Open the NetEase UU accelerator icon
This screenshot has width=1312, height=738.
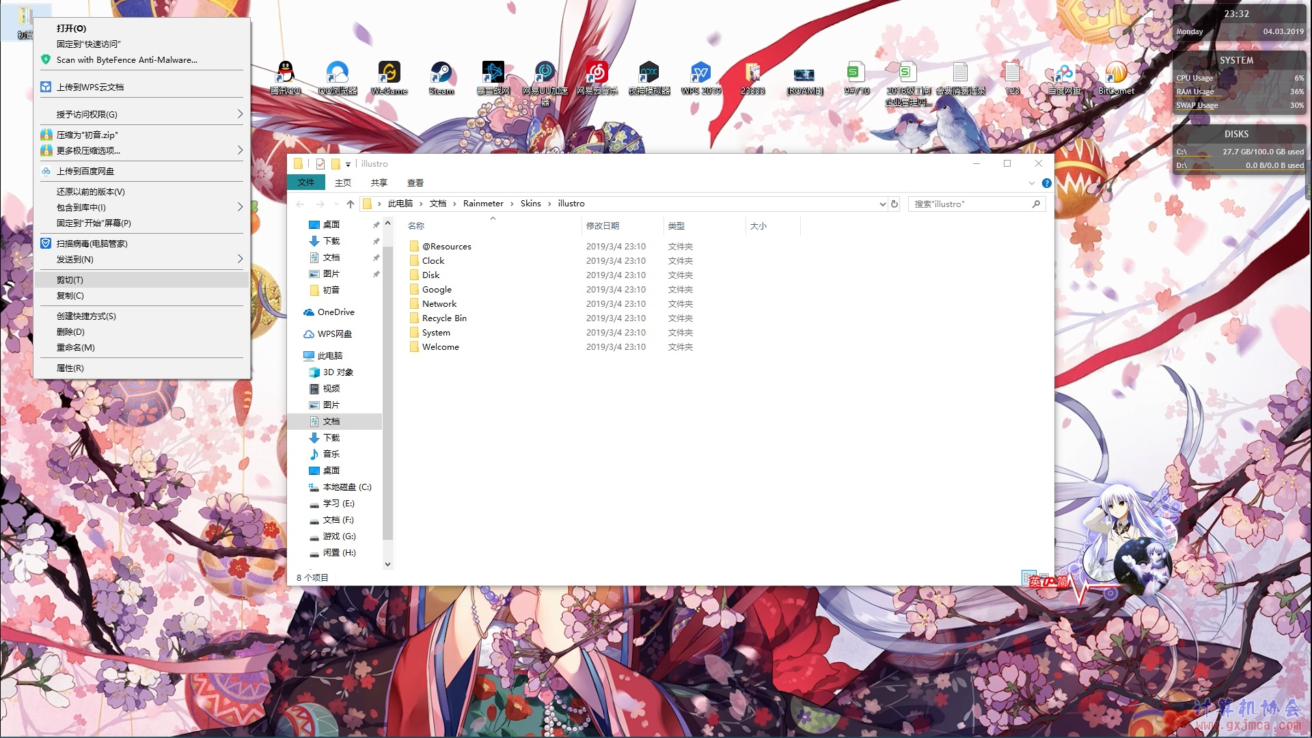(545, 82)
